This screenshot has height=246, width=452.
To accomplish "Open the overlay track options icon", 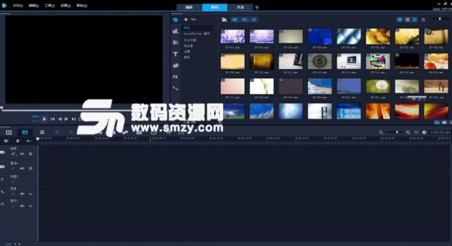I will pyautogui.click(x=30, y=168).
